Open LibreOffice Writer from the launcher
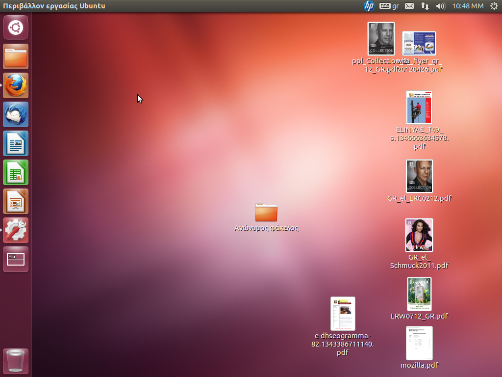 point(16,143)
